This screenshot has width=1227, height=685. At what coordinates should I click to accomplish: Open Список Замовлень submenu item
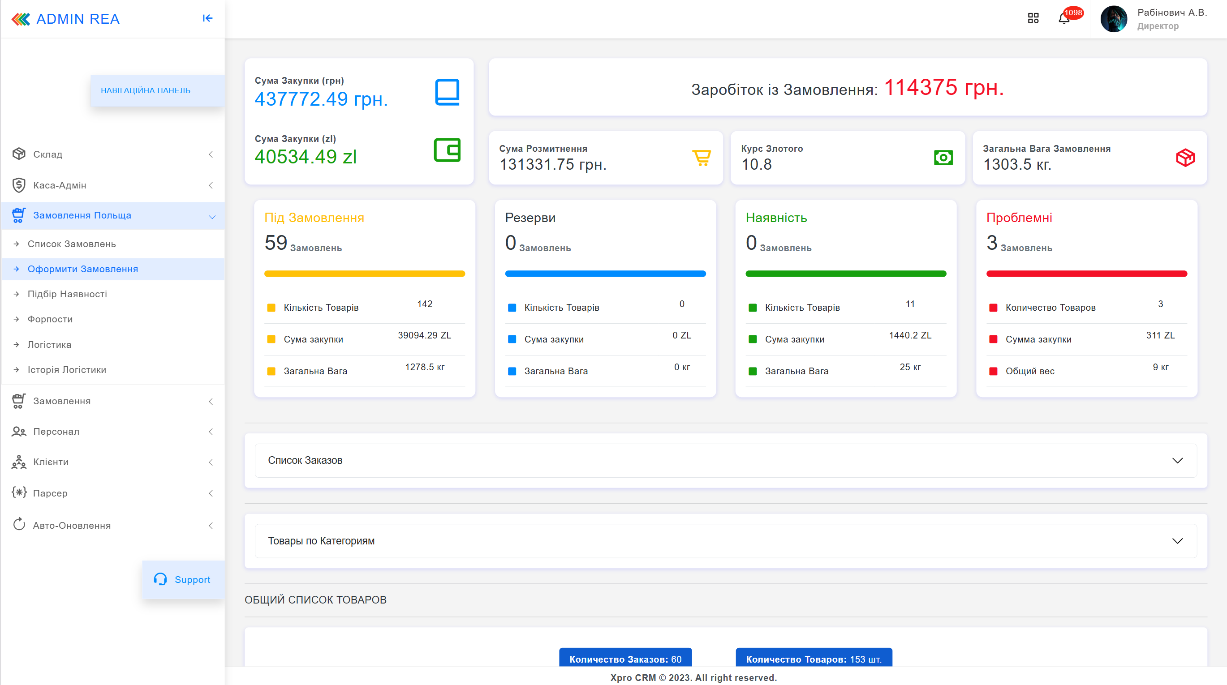(72, 244)
